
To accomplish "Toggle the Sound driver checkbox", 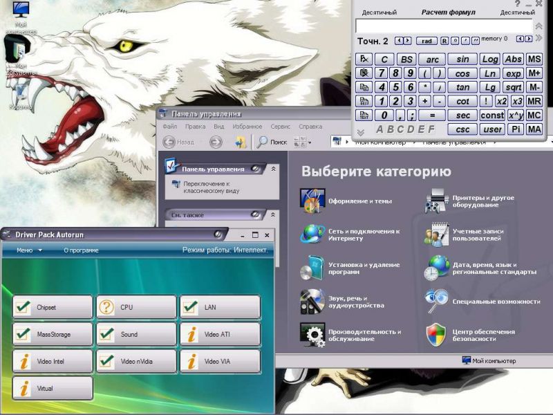I will [106, 334].
